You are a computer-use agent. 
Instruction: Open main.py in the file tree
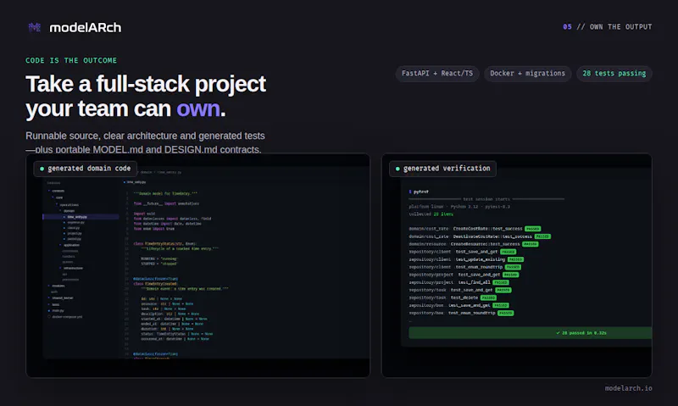pos(56,310)
